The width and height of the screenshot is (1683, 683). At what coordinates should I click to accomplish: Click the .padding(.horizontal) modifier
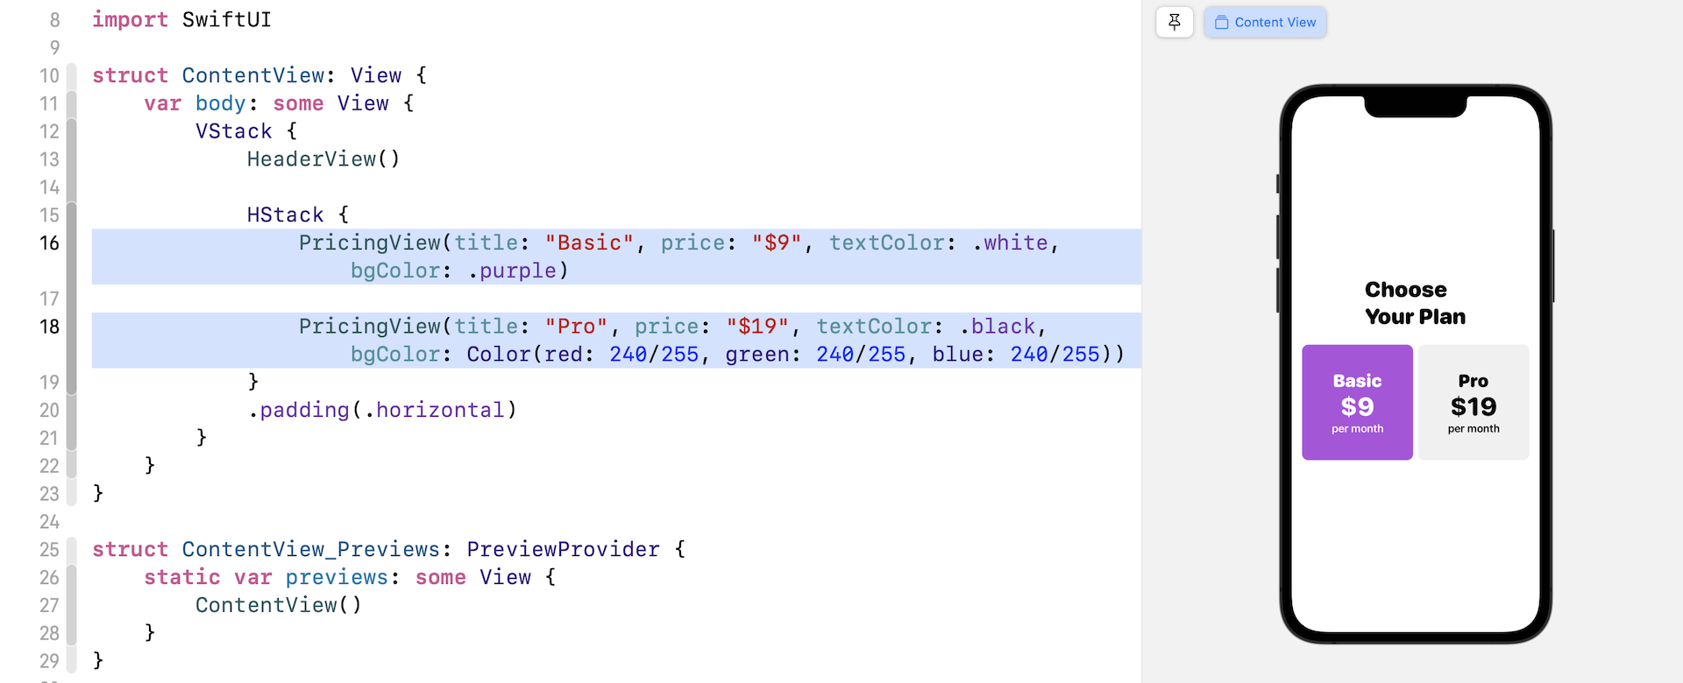click(x=382, y=410)
